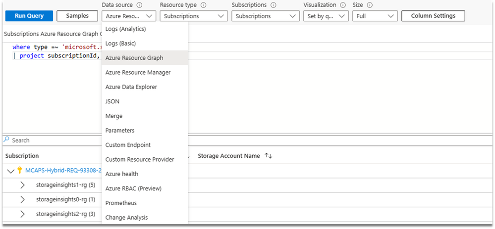Screen dimensions: 495x229
Task: Expand the storageinsights0-rg group
Action: (x=22, y=200)
